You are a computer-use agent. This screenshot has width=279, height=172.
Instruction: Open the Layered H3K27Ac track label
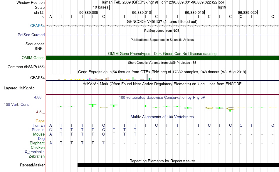point(19,88)
